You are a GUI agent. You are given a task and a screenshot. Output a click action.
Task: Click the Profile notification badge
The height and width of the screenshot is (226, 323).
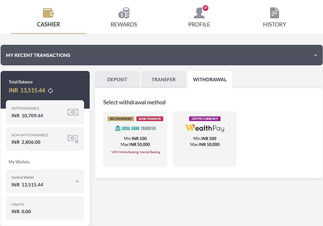click(x=205, y=8)
